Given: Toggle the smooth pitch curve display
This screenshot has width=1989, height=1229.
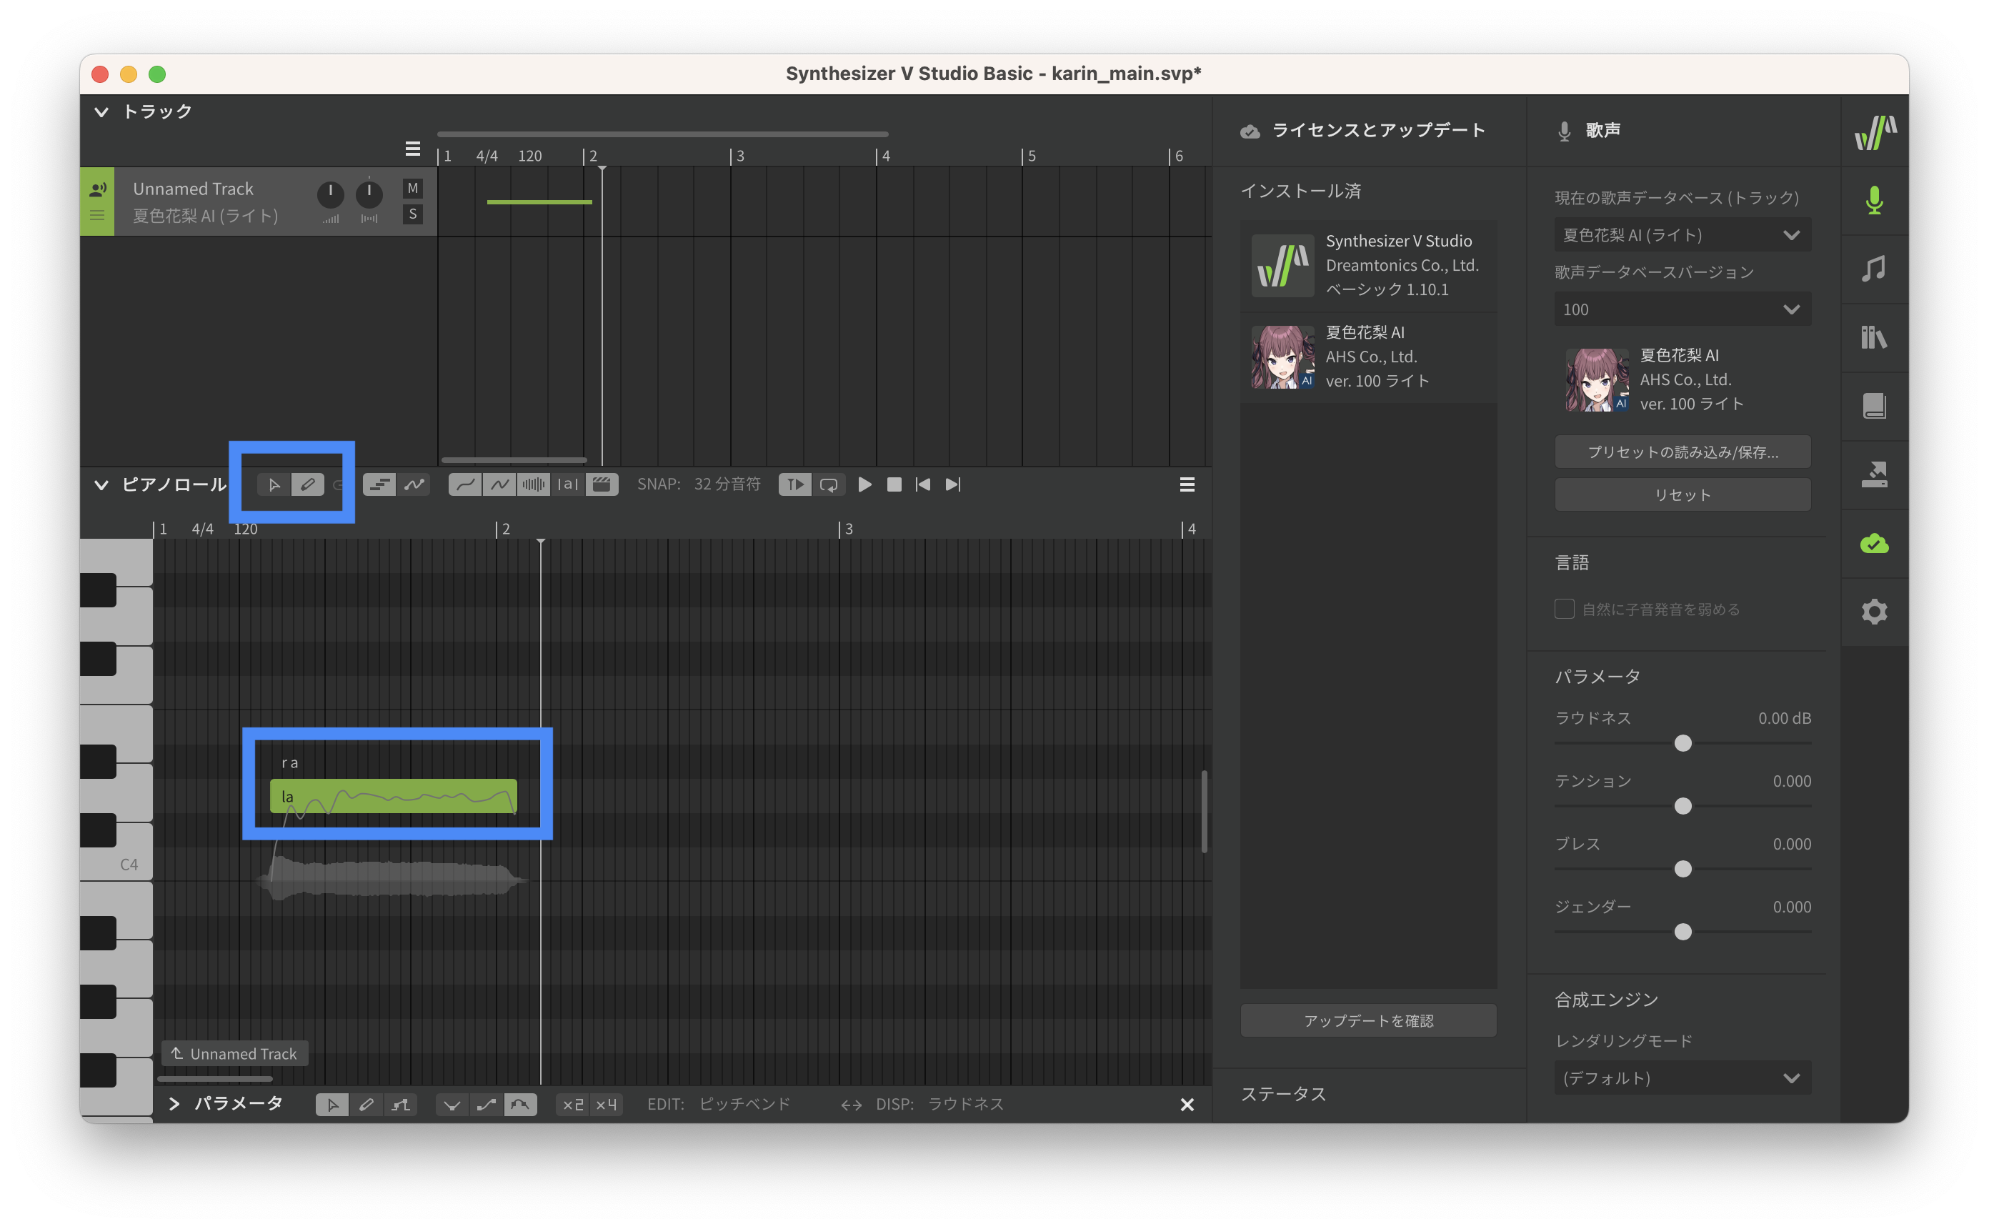Looking at the screenshot, I should pos(465,484).
